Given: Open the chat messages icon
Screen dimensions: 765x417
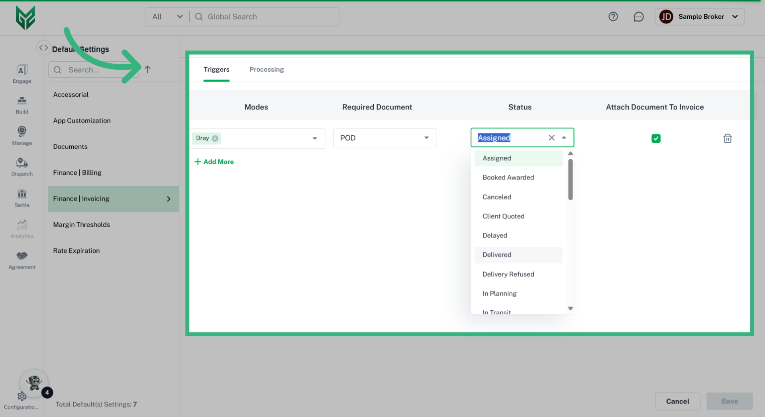Looking at the screenshot, I should 638,17.
